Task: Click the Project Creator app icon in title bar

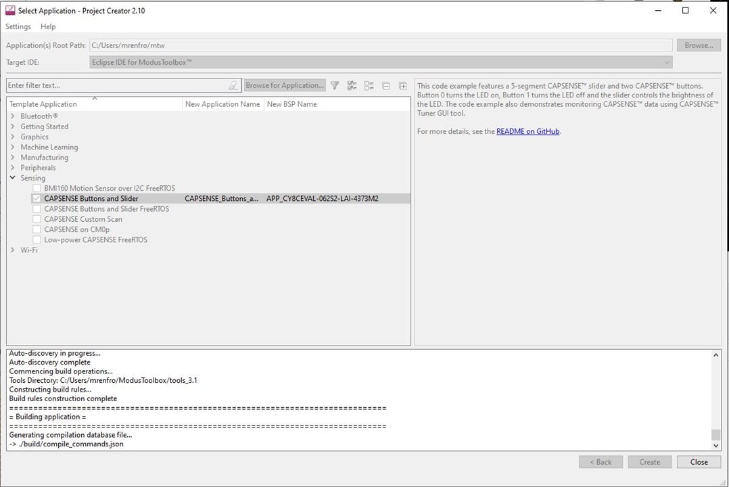Action: click(x=9, y=10)
